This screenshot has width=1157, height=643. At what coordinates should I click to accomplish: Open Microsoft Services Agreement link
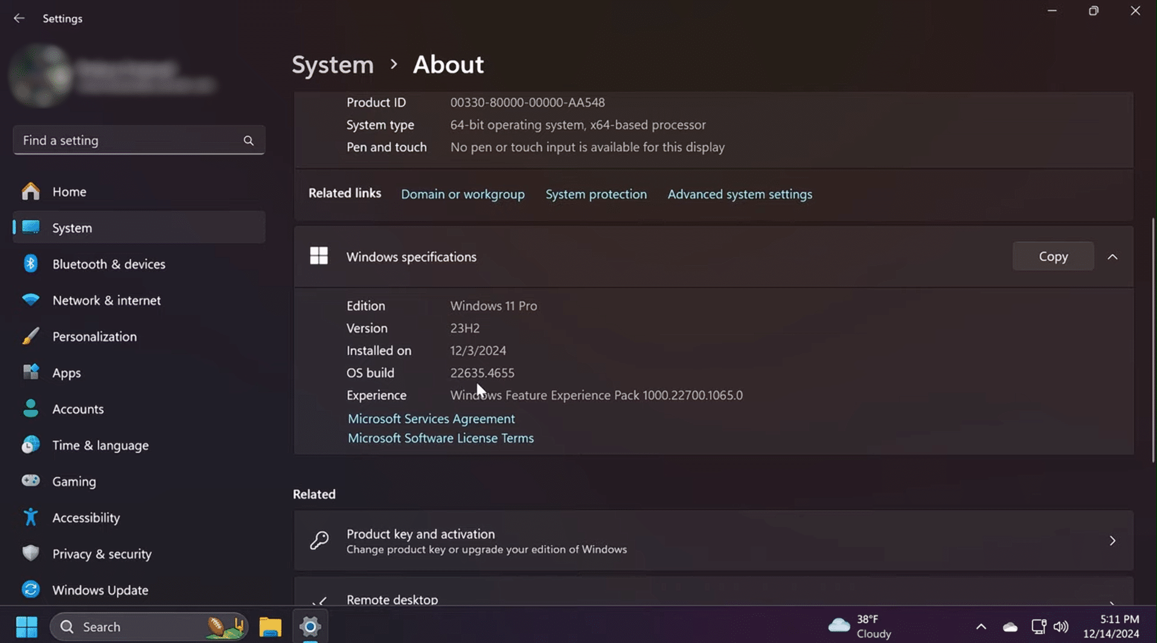tap(431, 418)
